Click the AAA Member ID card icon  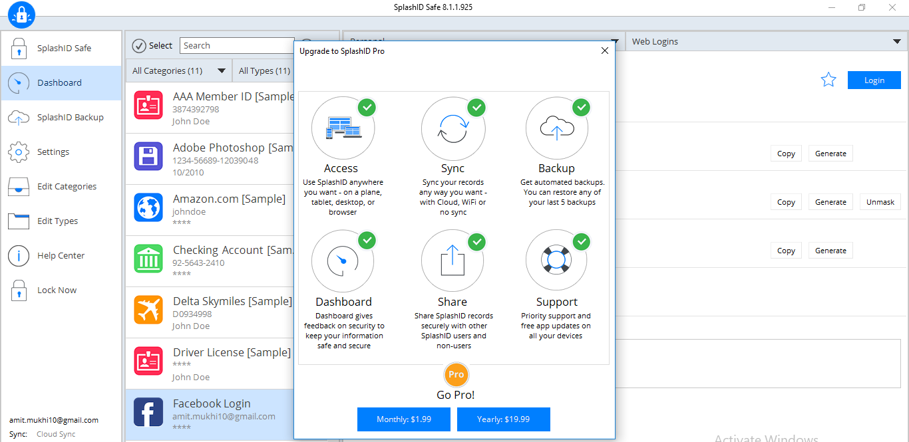click(148, 104)
